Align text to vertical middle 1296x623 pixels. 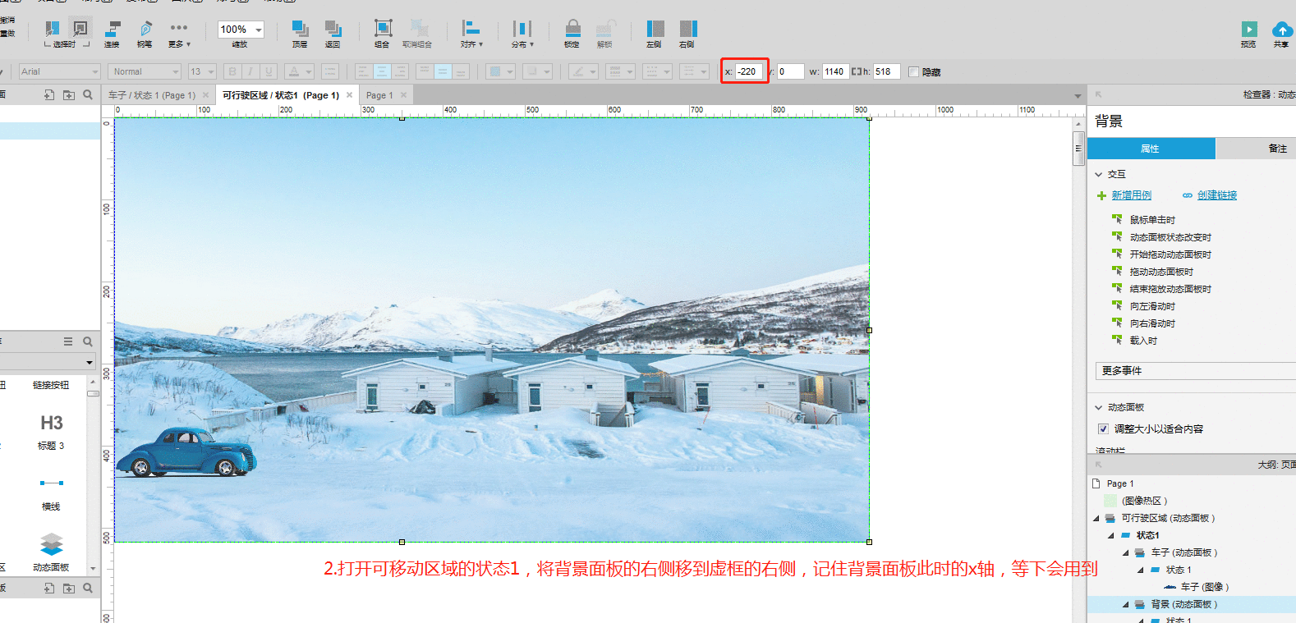click(443, 71)
